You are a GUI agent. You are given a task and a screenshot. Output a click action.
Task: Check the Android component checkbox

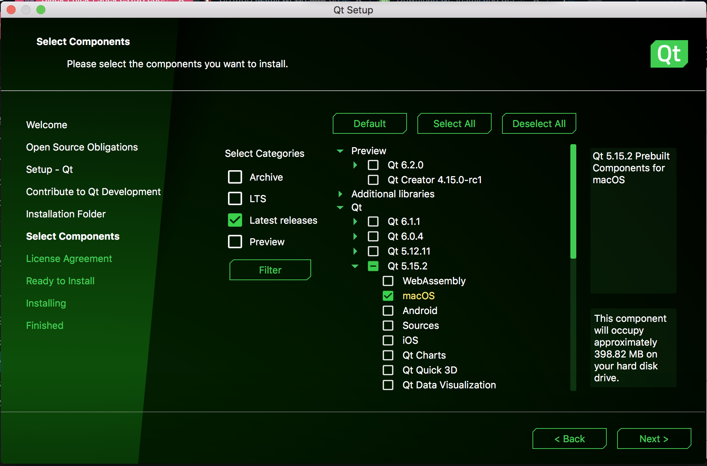(x=388, y=310)
